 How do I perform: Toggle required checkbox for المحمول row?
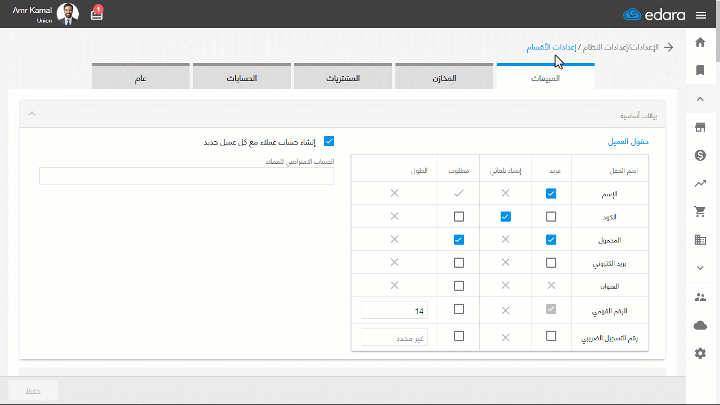(459, 240)
